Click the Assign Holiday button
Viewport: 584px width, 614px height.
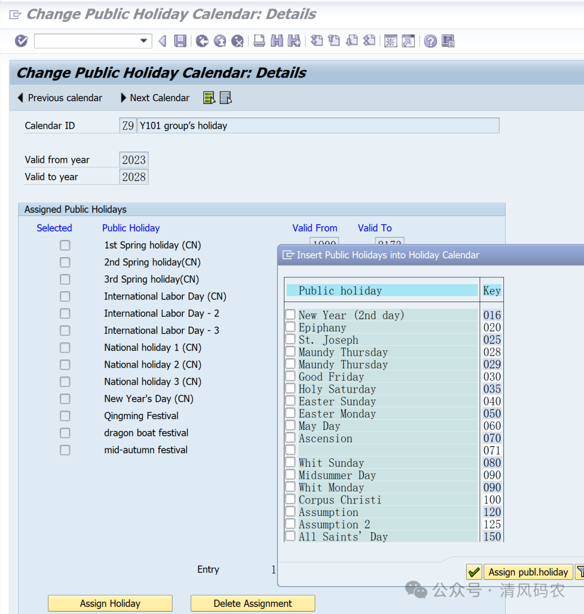click(110, 603)
